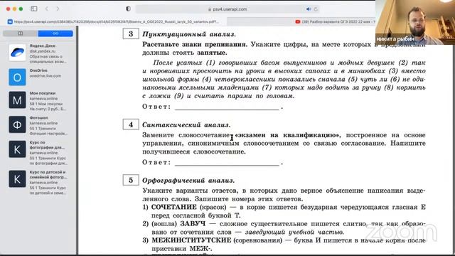Viewport: 455px width, 256px height.
Task: Open the Фотошоп reading list entry
Action: coord(38,125)
